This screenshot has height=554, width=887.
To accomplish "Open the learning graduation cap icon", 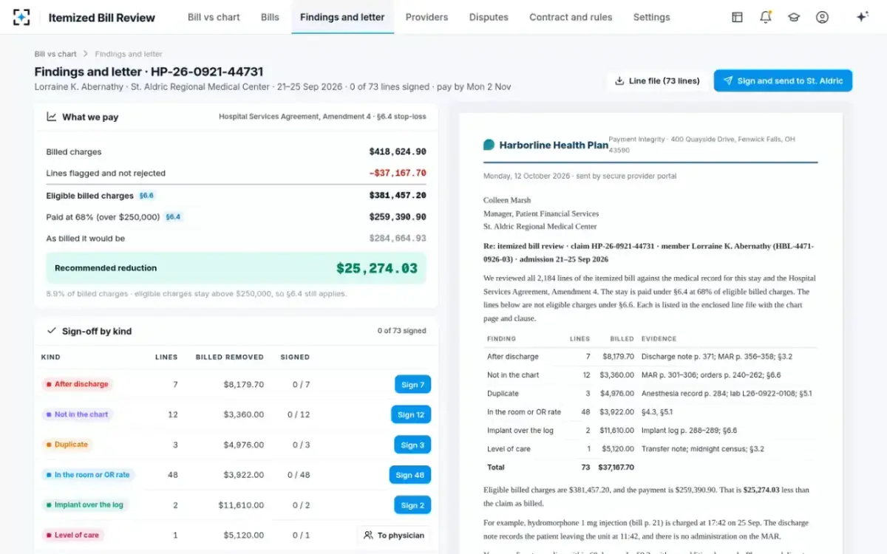I will click(794, 17).
